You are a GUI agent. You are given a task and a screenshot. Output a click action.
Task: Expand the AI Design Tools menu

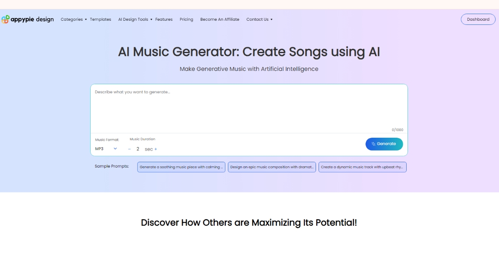click(134, 19)
